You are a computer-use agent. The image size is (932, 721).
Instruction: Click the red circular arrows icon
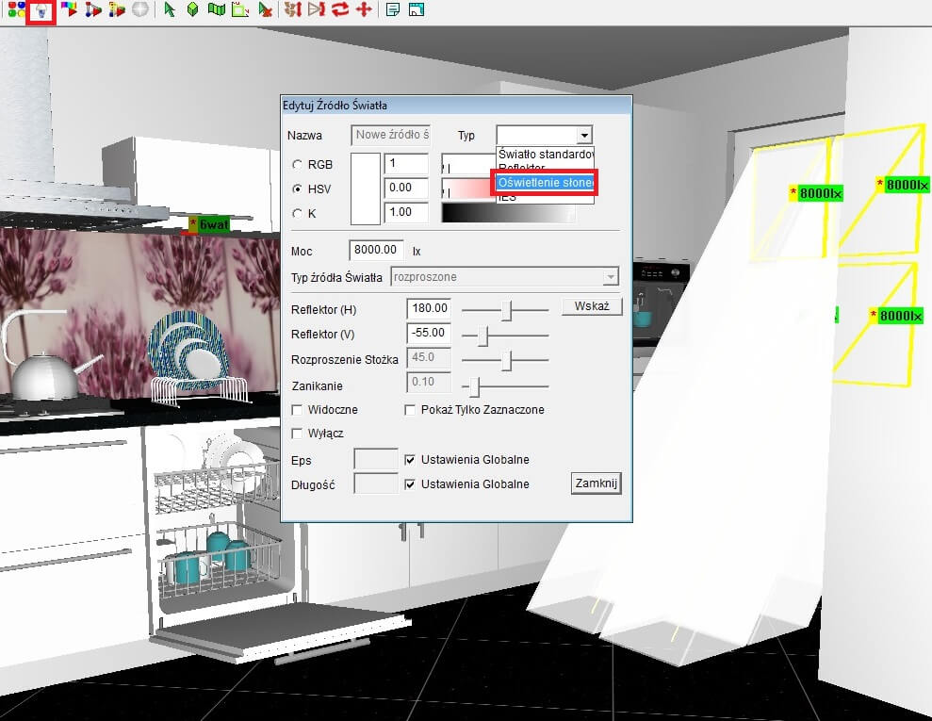pyautogui.click(x=340, y=10)
